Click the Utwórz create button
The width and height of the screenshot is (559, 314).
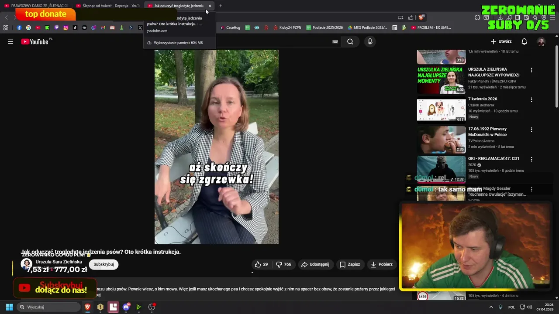point(501,41)
